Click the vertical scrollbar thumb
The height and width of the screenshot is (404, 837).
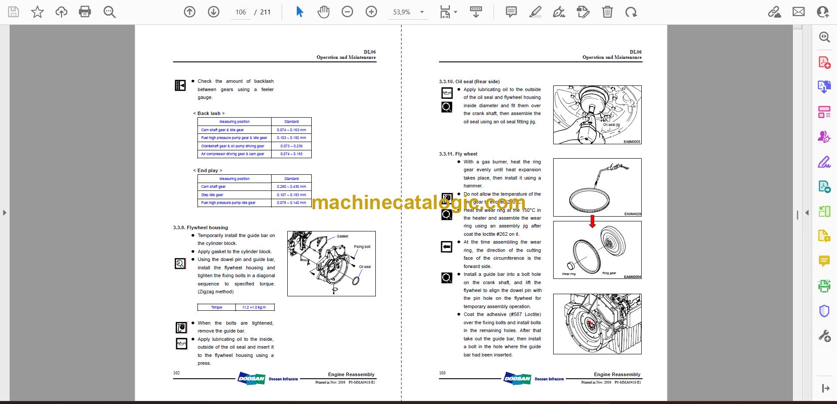797,27
